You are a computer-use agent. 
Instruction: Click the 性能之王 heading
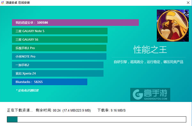[150, 50]
